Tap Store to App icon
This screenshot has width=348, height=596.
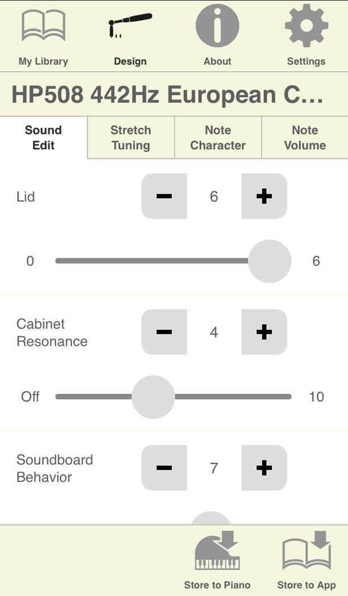click(x=307, y=551)
